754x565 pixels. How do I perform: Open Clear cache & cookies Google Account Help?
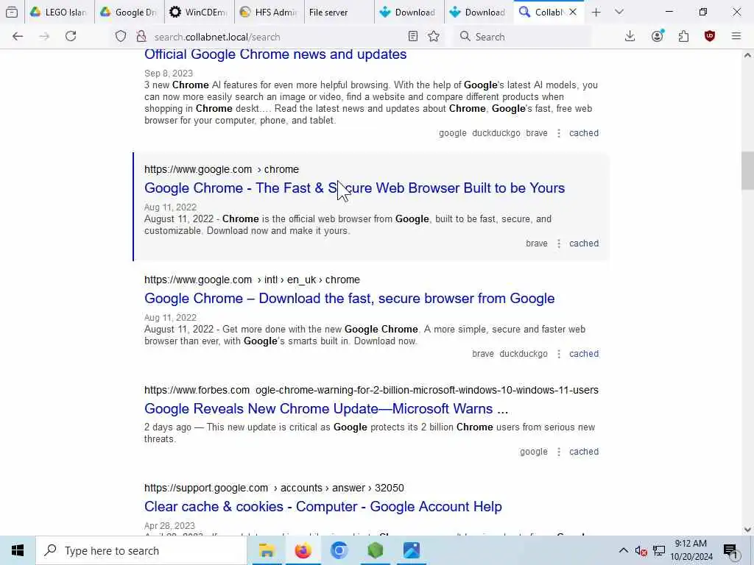pyautogui.click(x=323, y=507)
